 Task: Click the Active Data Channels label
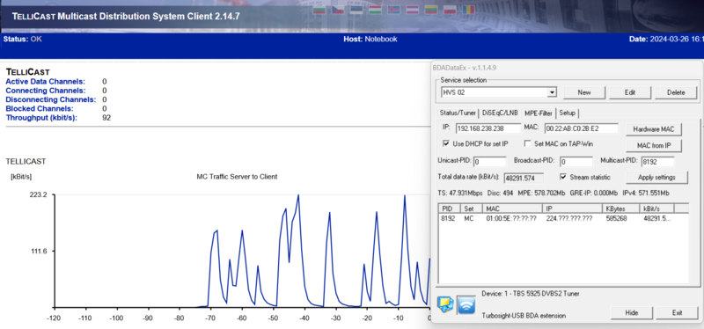click(x=45, y=82)
